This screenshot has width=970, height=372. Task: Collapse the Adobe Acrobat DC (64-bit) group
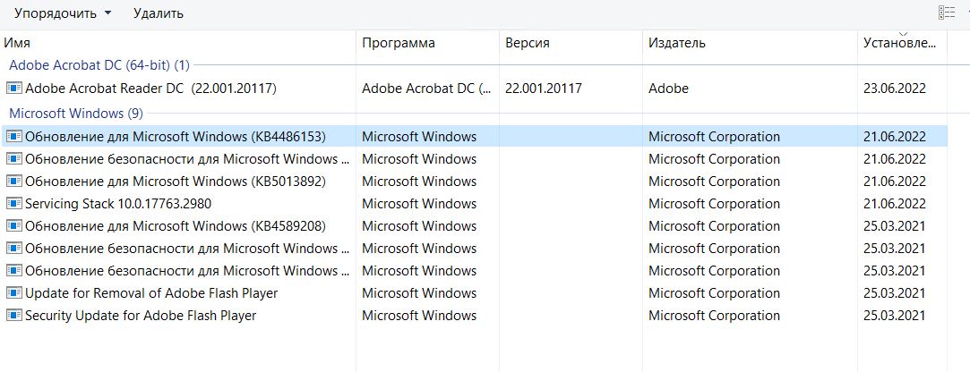[99, 65]
